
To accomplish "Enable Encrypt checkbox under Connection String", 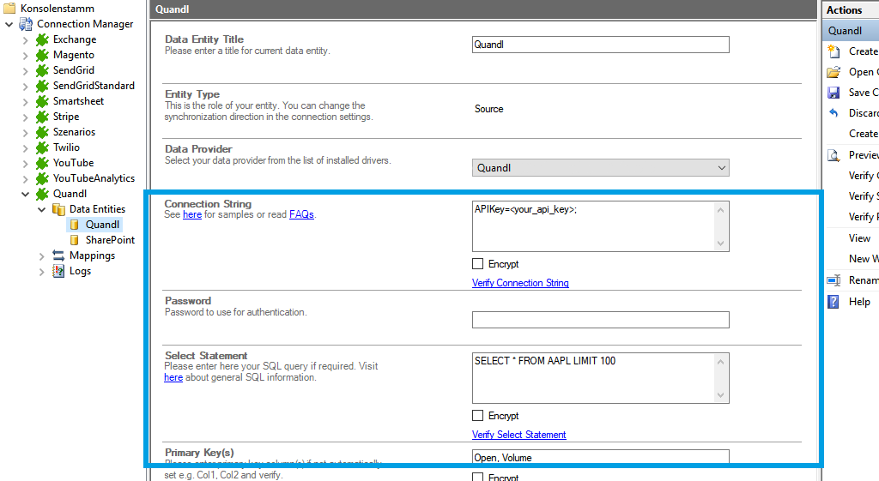I will click(478, 264).
